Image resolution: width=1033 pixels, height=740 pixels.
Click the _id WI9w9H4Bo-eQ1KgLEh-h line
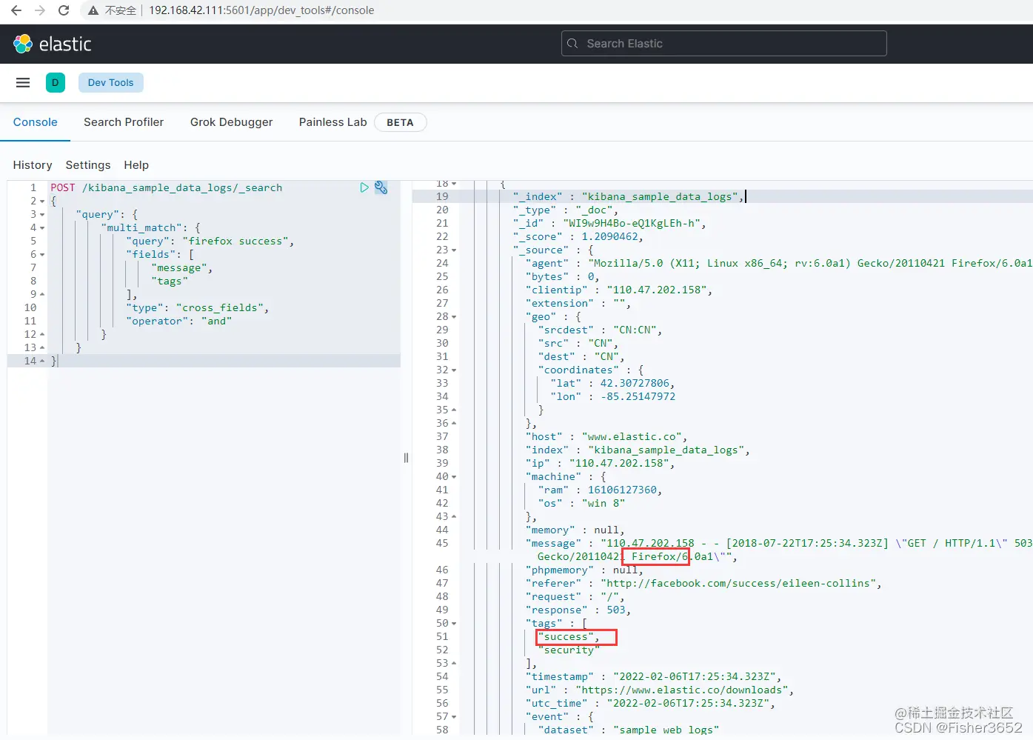tap(609, 224)
